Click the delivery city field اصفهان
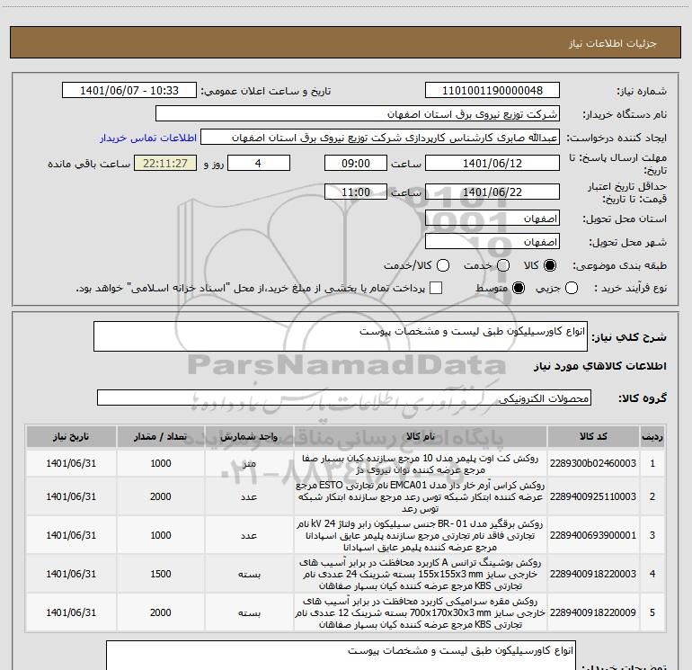This screenshot has height=670, width=692. [x=492, y=242]
